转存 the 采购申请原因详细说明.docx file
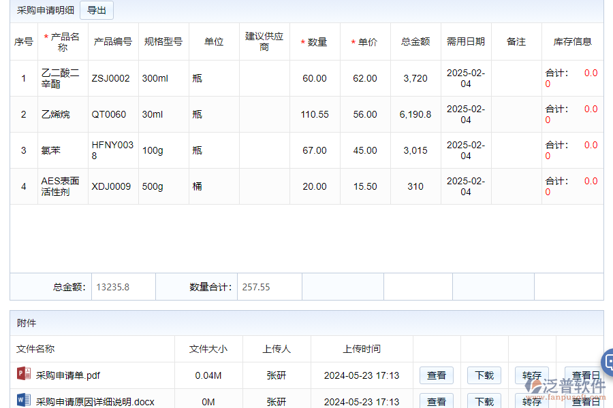Image resolution: width=613 pixels, height=408 pixels. click(x=531, y=401)
